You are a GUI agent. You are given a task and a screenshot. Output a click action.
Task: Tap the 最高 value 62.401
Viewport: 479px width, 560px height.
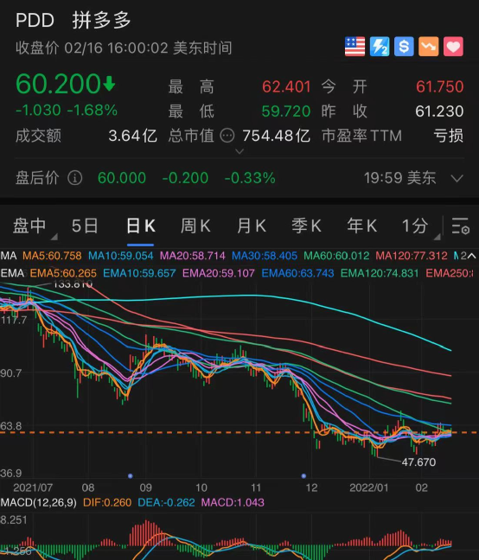pos(286,86)
